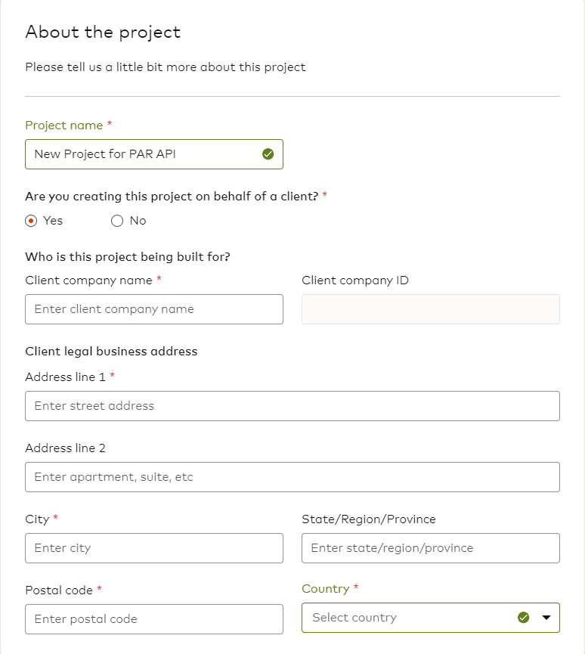Click the Yes option label text
This screenshot has height=654, width=585.
coord(53,221)
